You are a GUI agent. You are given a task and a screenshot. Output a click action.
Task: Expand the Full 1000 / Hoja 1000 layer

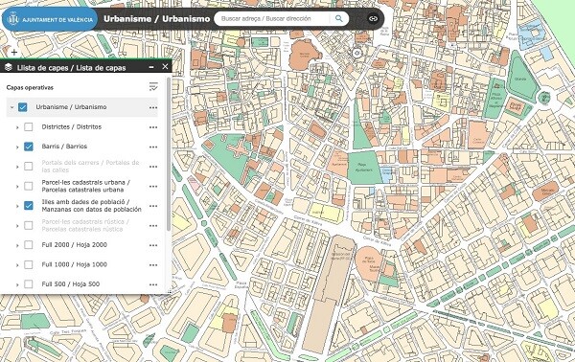17,265
